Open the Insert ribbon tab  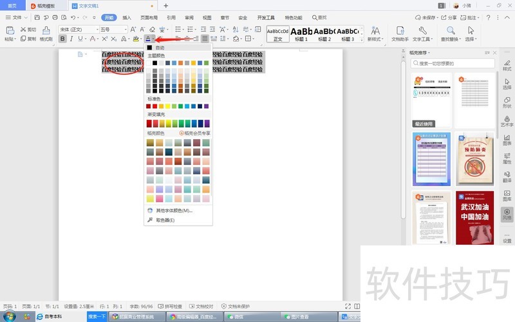coord(127,17)
